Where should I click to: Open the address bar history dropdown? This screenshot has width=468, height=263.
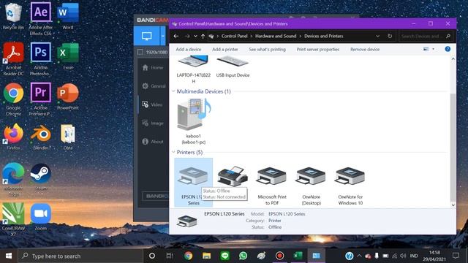[x=378, y=36]
